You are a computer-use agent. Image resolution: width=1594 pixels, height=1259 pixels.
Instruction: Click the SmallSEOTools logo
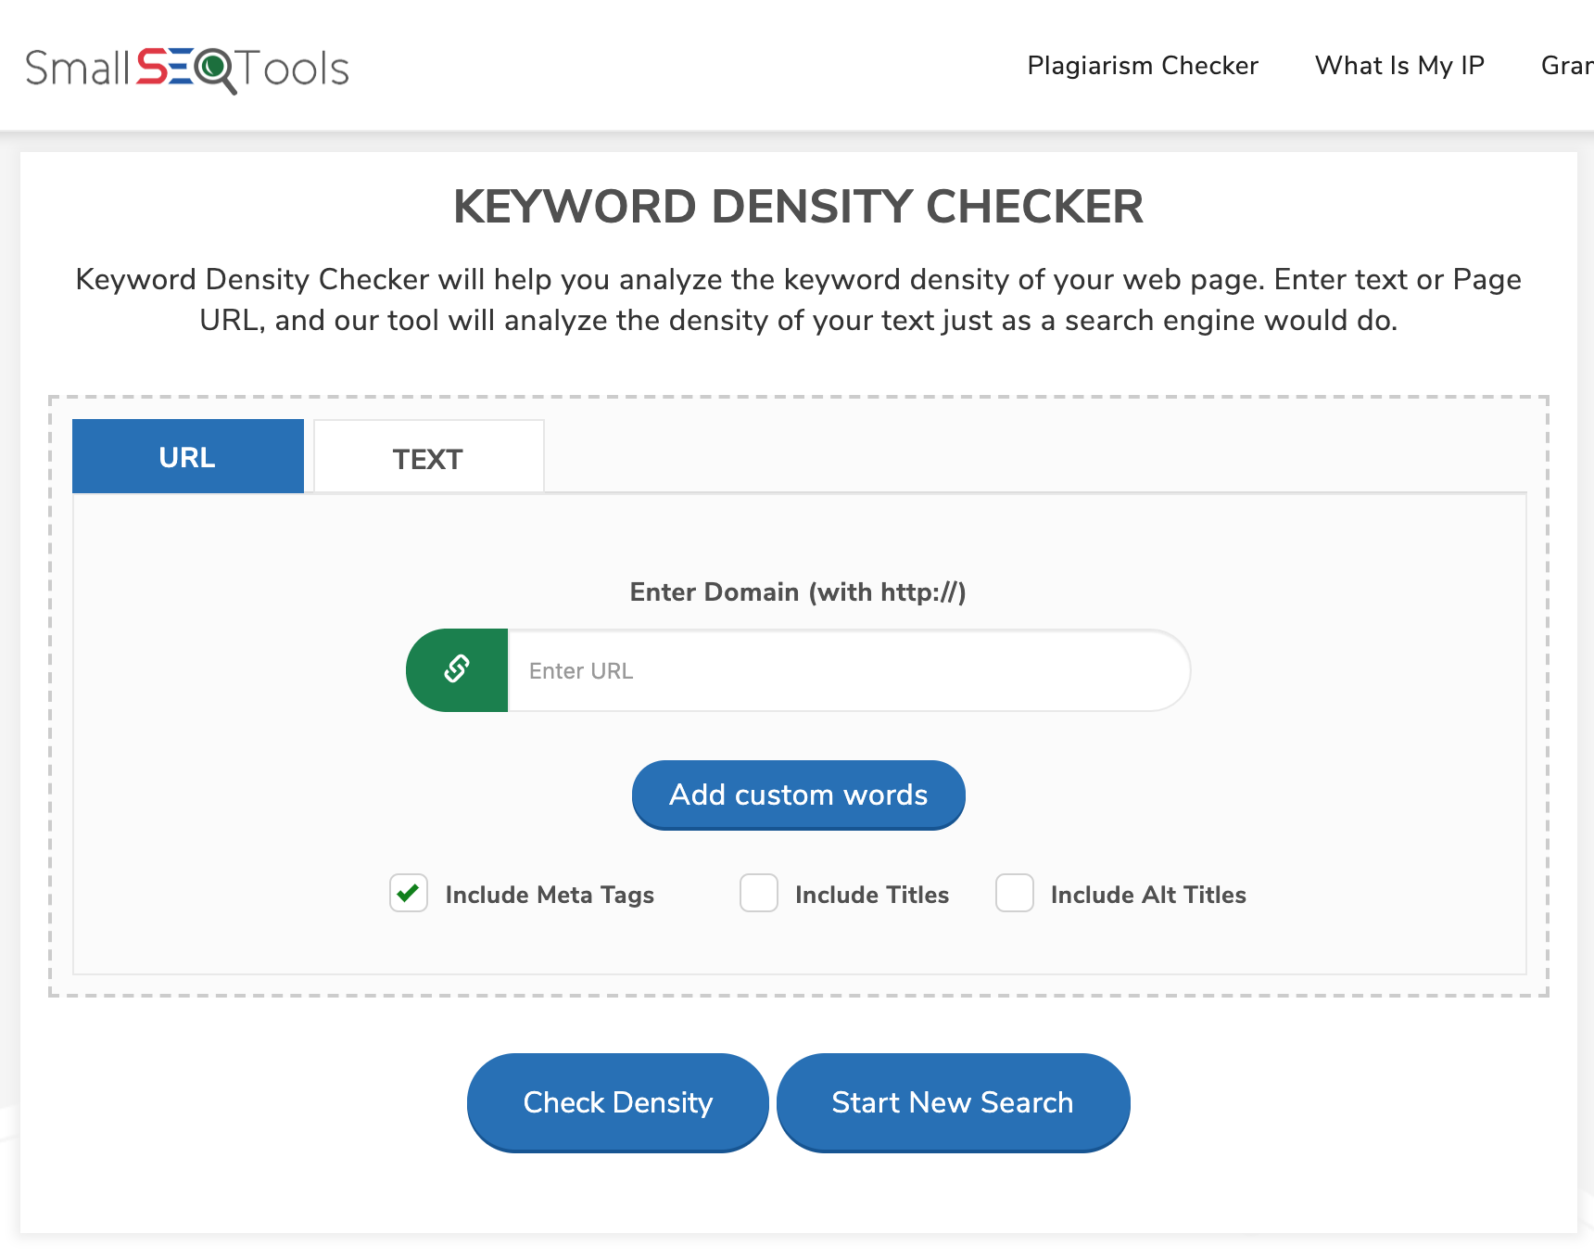click(x=187, y=69)
